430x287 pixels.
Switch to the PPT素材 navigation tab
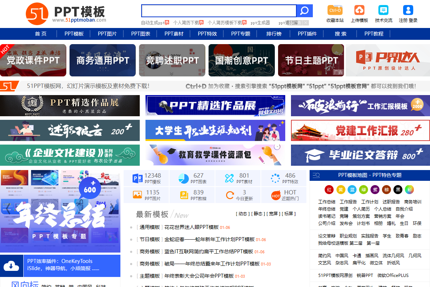(x=174, y=34)
